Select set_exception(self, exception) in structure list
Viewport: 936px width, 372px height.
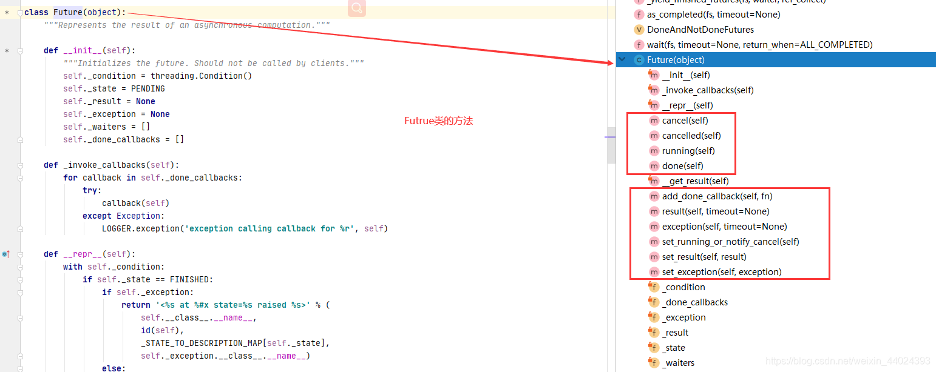[x=722, y=272]
